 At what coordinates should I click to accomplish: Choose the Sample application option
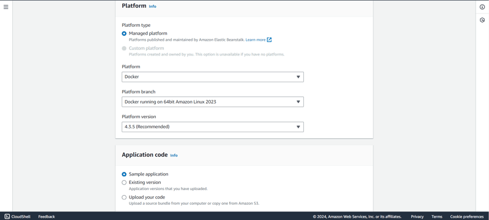coord(124,174)
